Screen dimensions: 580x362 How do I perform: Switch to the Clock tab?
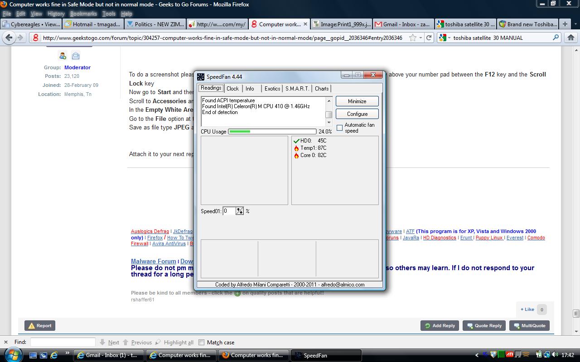(232, 89)
